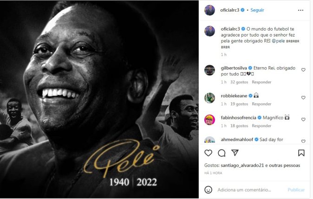Open emoji picker in comment box
The height and width of the screenshot is (199, 313).
209,190
